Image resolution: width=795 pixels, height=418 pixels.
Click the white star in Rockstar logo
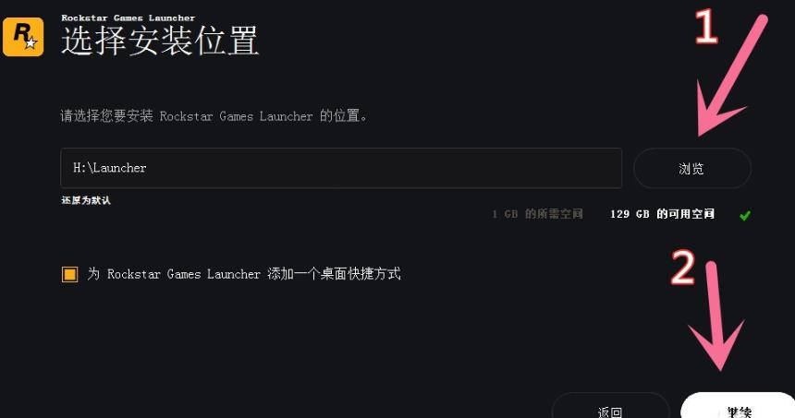pyautogui.click(x=31, y=43)
